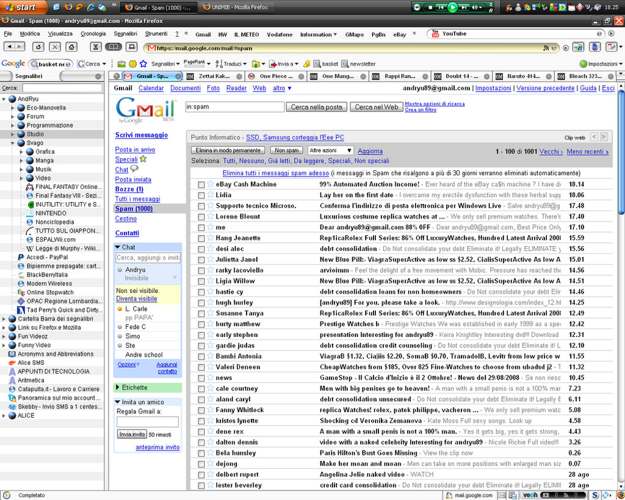
Task: Check the box for hugh hurley email
Action: pyautogui.click(x=201, y=303)
